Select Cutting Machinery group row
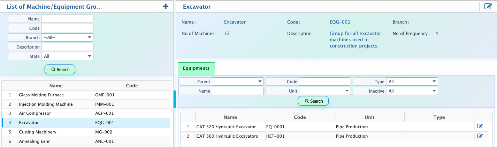The image size is (497, 147). tap(86, 132)
